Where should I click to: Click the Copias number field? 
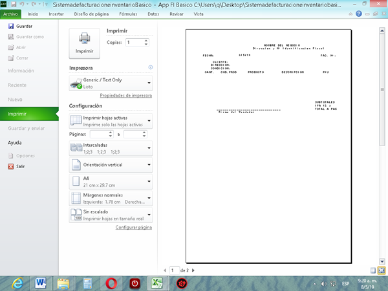click(135, 43)
